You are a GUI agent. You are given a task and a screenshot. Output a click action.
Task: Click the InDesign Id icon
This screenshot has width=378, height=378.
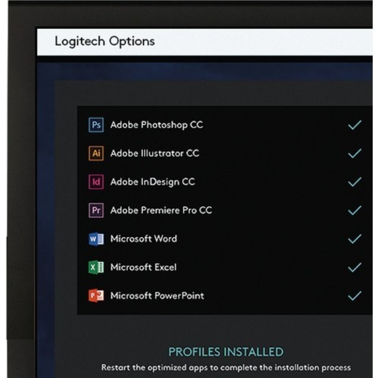click(x=96, y=182)
